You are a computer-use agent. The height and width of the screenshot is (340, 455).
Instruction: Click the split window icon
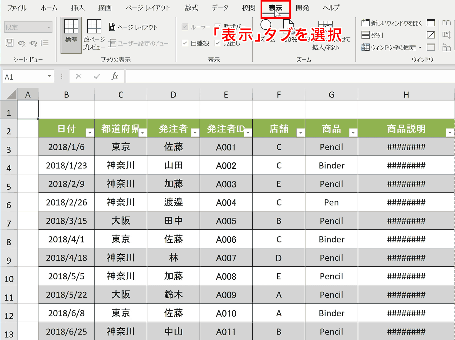pos(431,23)
